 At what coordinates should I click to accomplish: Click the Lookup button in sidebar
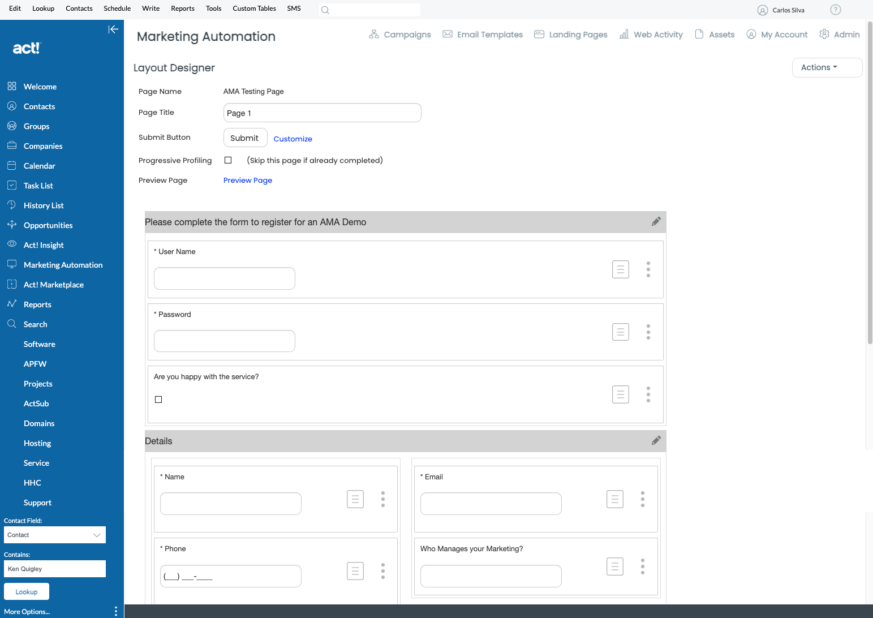27,591
